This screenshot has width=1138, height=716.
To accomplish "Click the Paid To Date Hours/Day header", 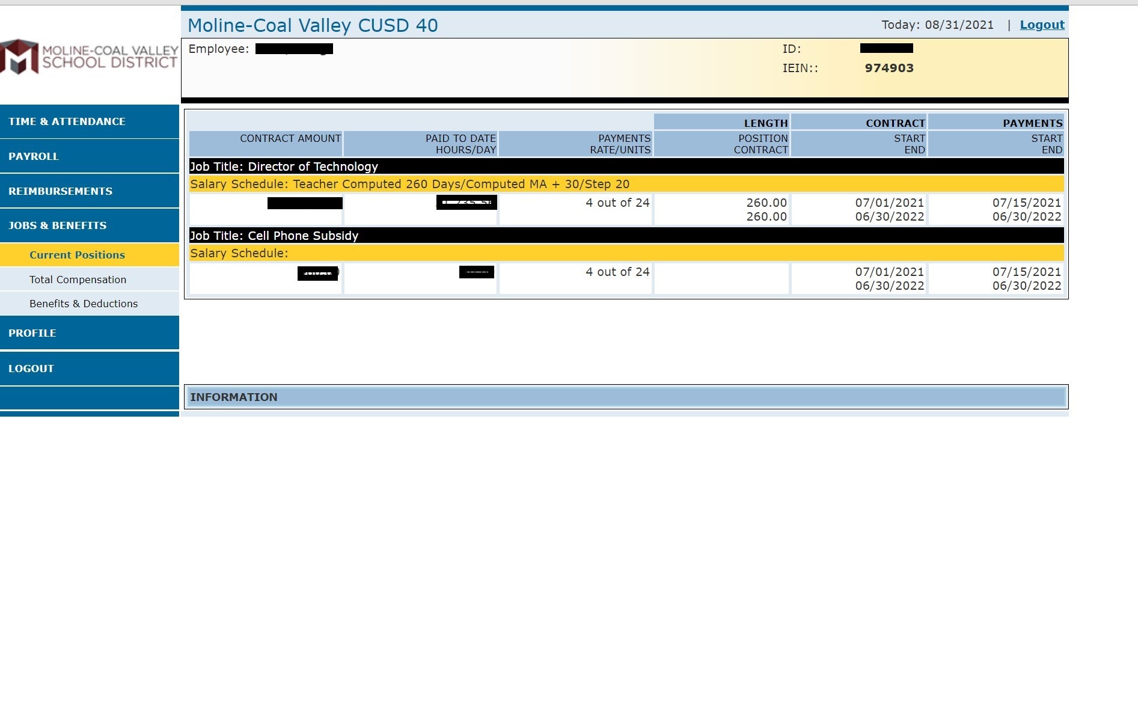I will pos(460,144).
